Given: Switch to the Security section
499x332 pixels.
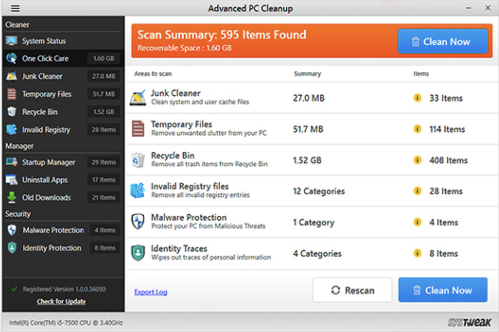Looking at the screenshot, I should pos(18,214).
